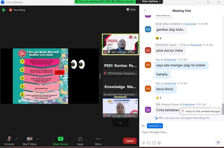Open the More options menu
The image size is (224, 148).
(x=98, y=140)
